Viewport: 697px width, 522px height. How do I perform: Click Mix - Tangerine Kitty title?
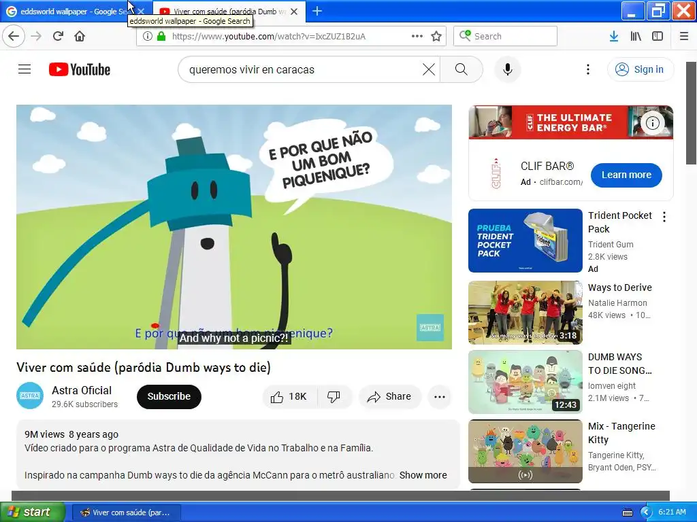tap(621, 433)
